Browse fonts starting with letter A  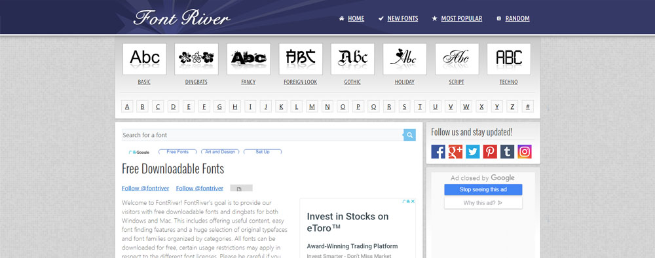point(127,107)
